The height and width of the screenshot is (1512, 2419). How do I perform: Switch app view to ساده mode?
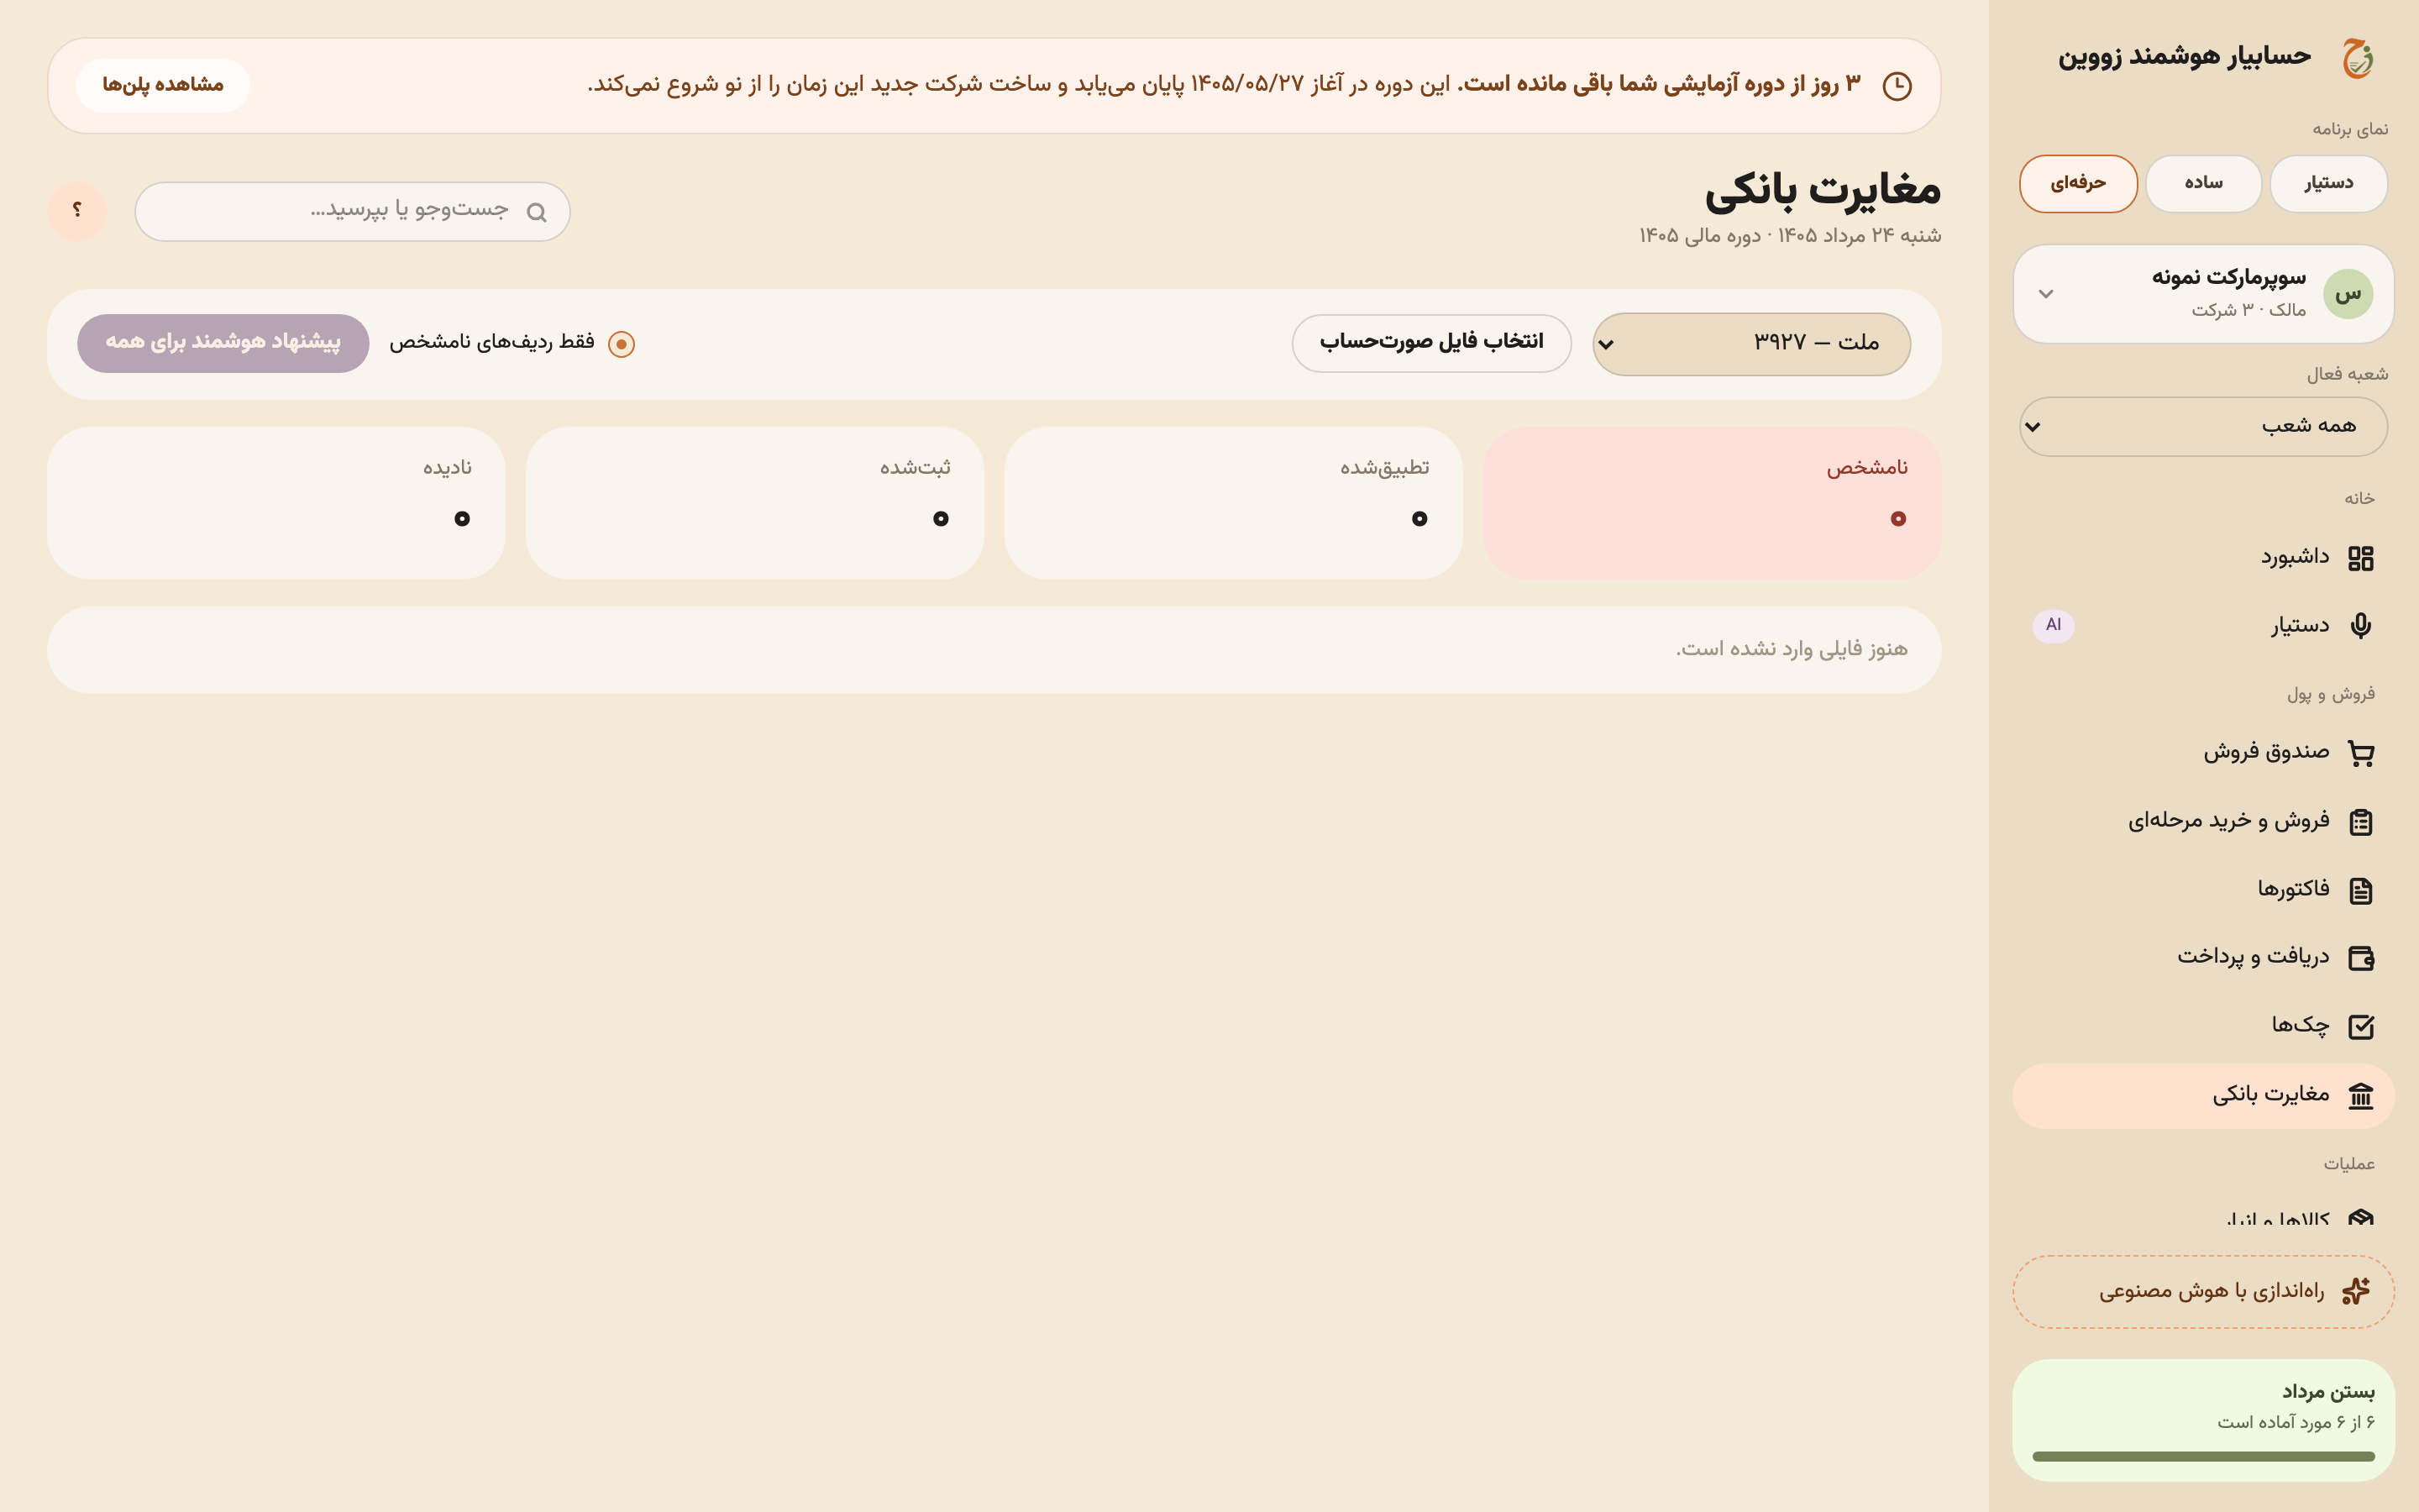(x=2203, y=184)
